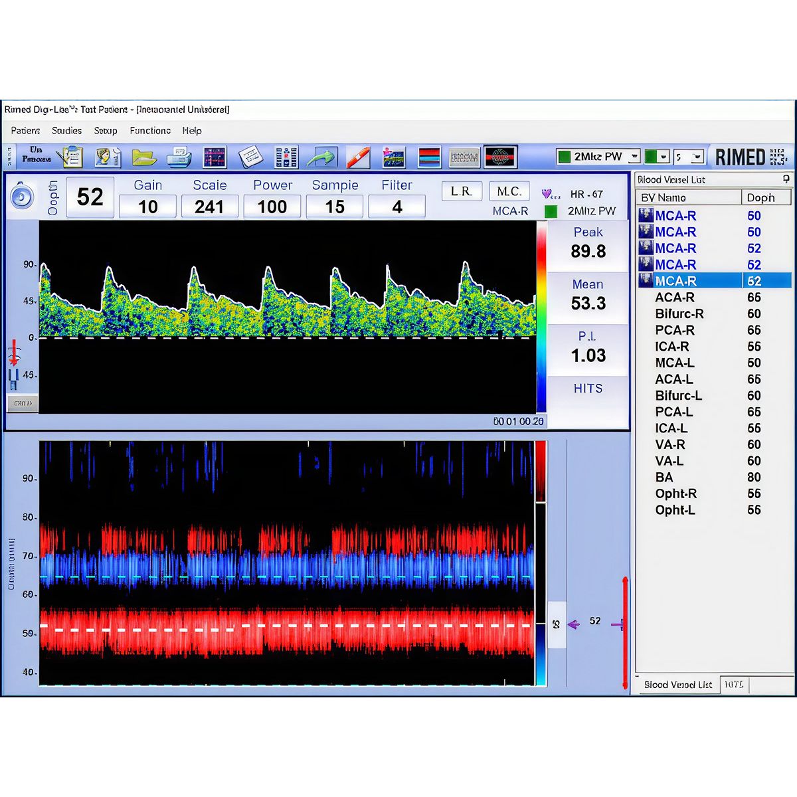Expand the green color selector dropdown
The width and height of the screenshot is (797, 797).
coord(664,157)
